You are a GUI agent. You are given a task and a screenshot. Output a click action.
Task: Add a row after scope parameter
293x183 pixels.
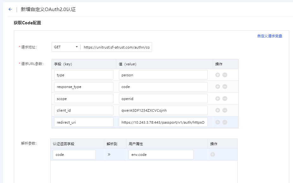(x=218, y=98)
